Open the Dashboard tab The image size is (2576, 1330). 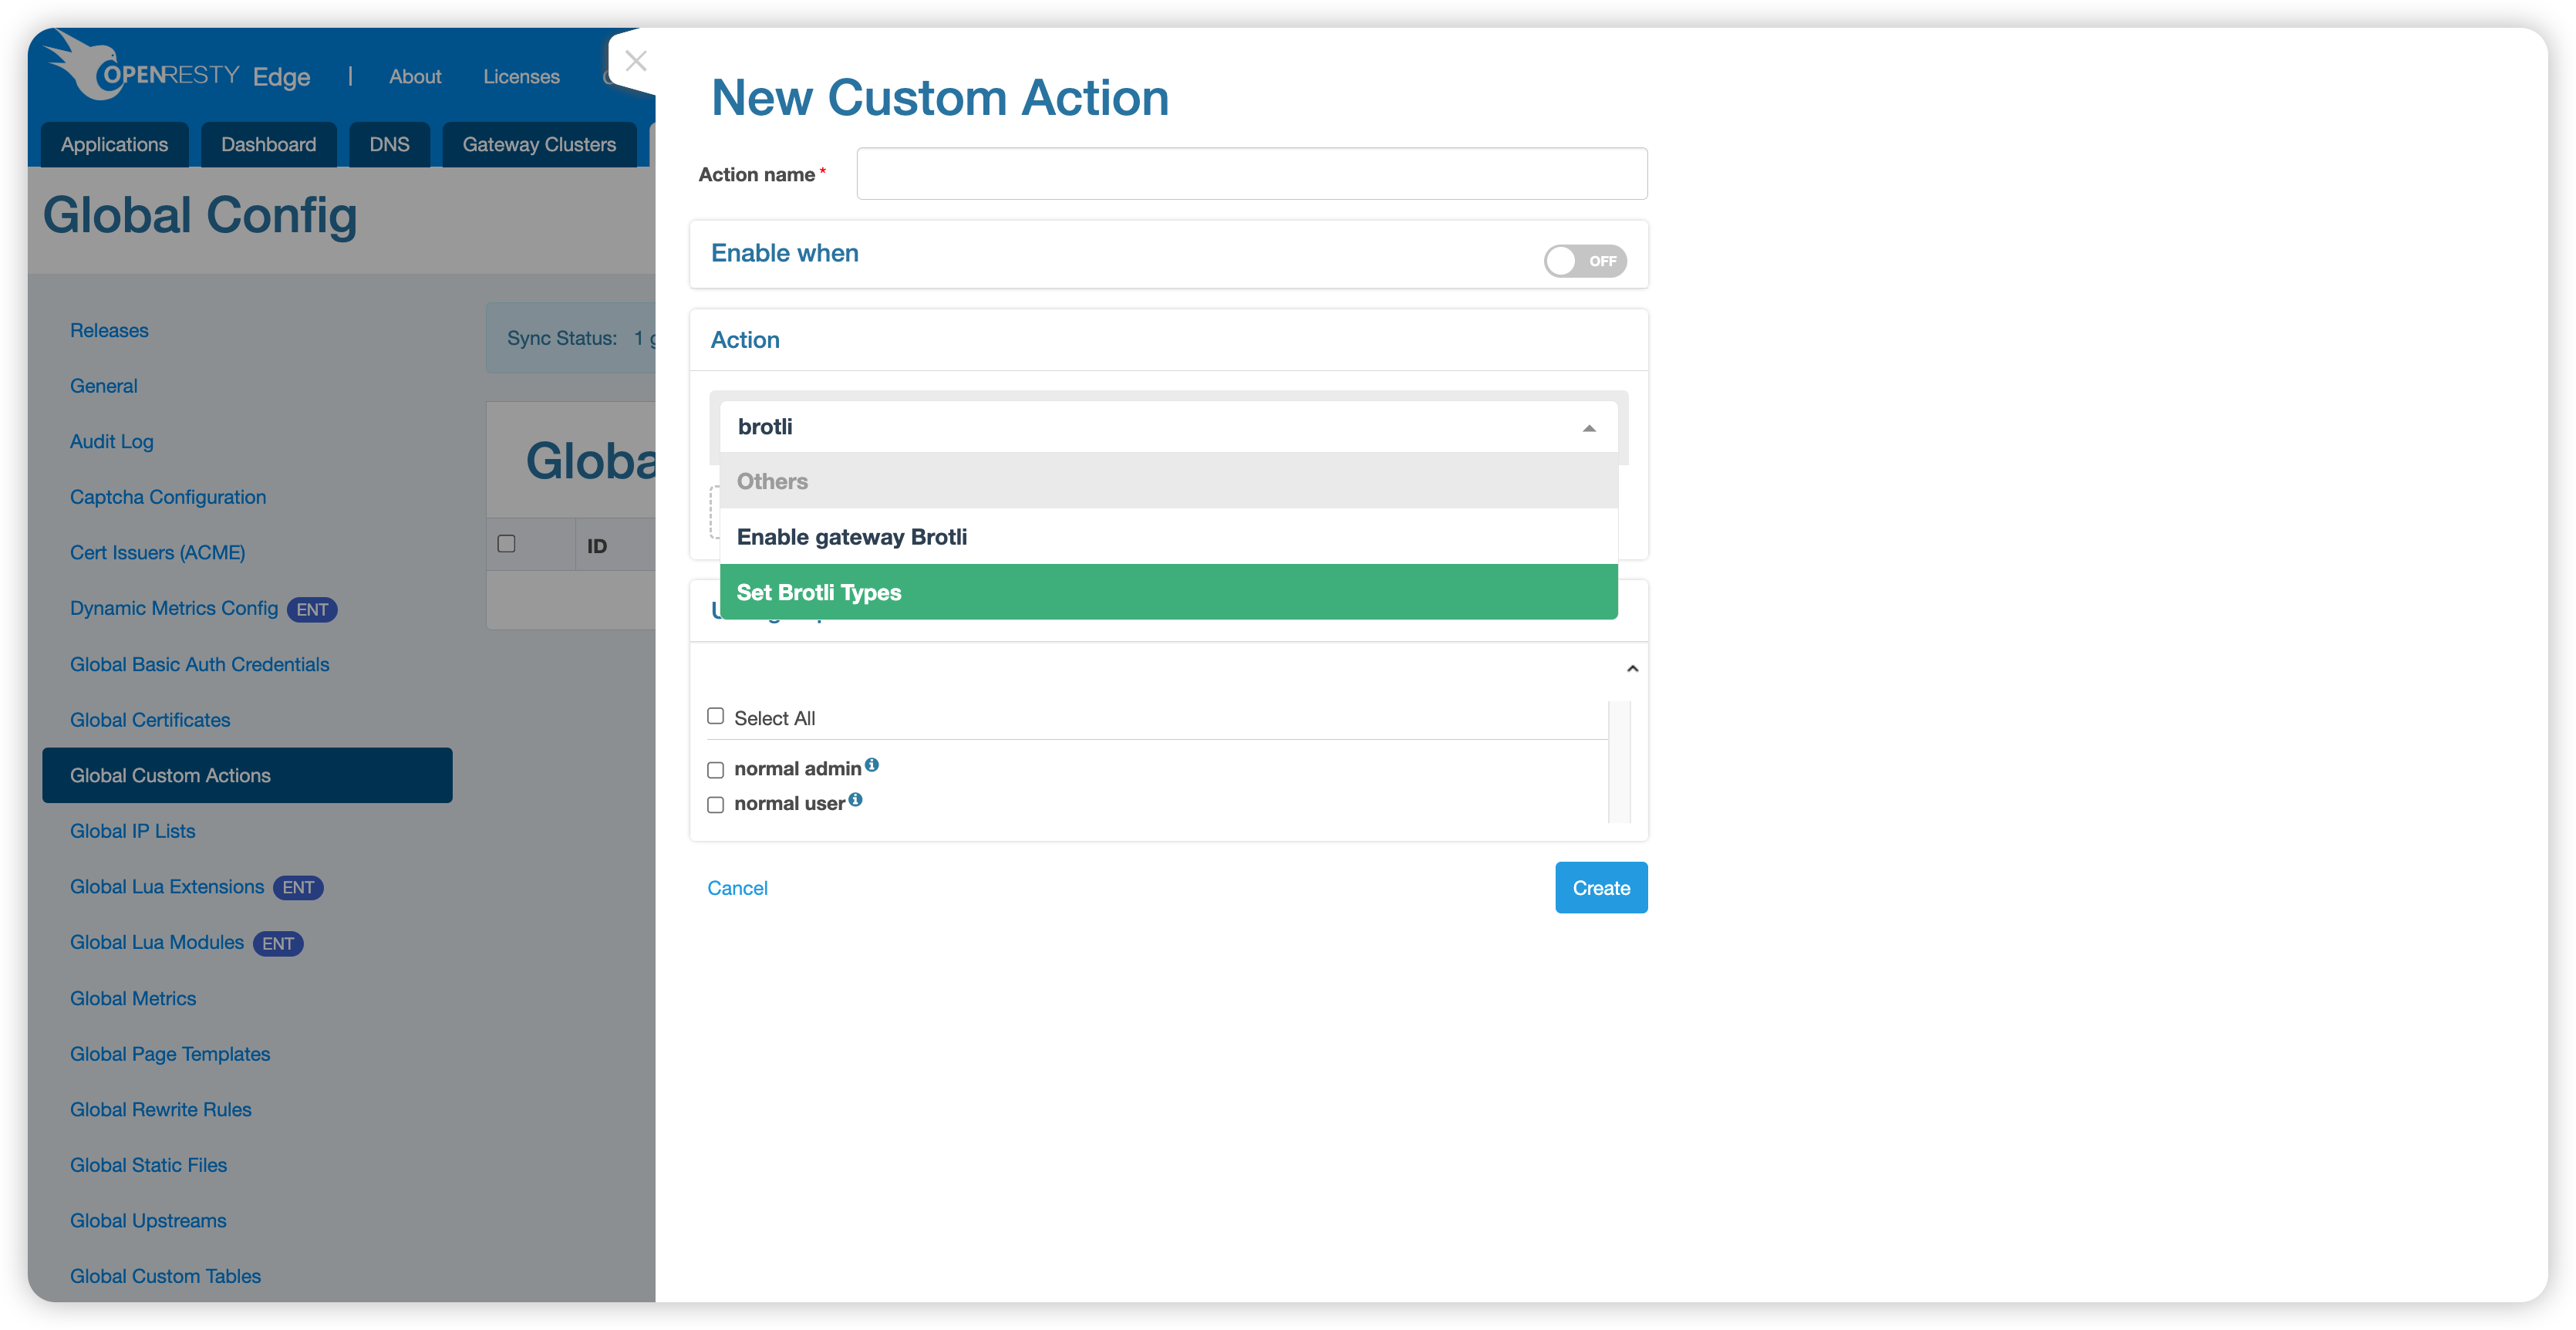coord(268,144)
